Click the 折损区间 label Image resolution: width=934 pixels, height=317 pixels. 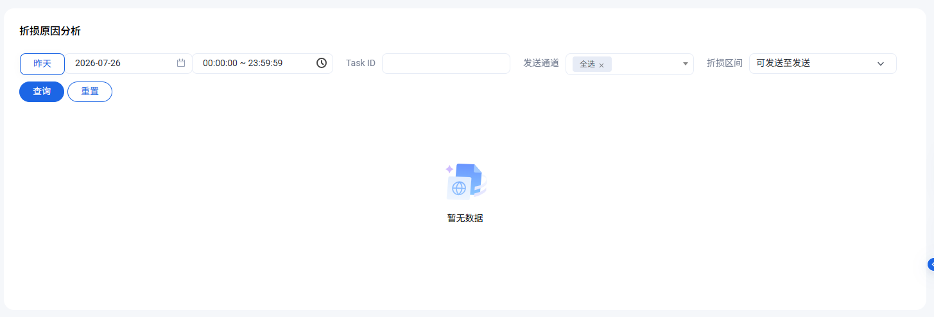[725, 63]
